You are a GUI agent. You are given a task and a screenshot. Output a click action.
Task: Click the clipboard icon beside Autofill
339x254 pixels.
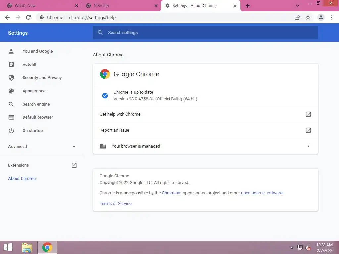[11, 64]
